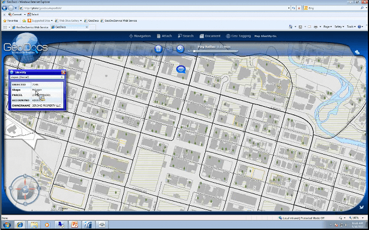Click the north arrow on the compass
The width and height of the screenshot is (369, 230).
click(x=25, y=176)
